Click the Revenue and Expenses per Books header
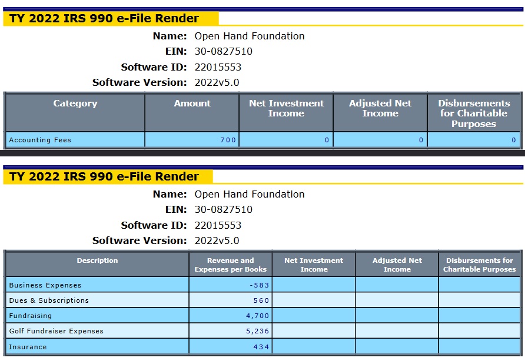Screen dimensions: 525x361 231,265
